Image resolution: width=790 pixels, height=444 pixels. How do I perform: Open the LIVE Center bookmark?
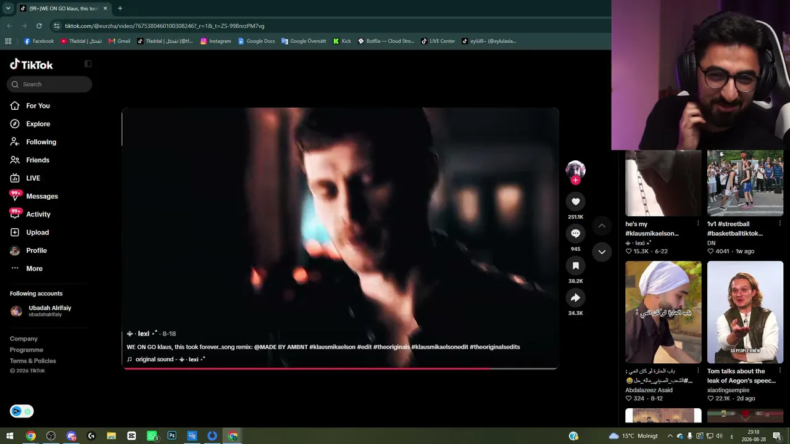pos(438,41)
